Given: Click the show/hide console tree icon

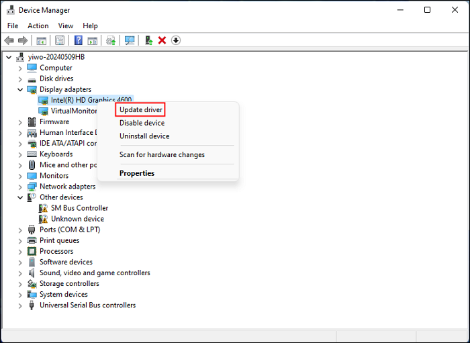Looking at the screenshot, I should [42, 41].
